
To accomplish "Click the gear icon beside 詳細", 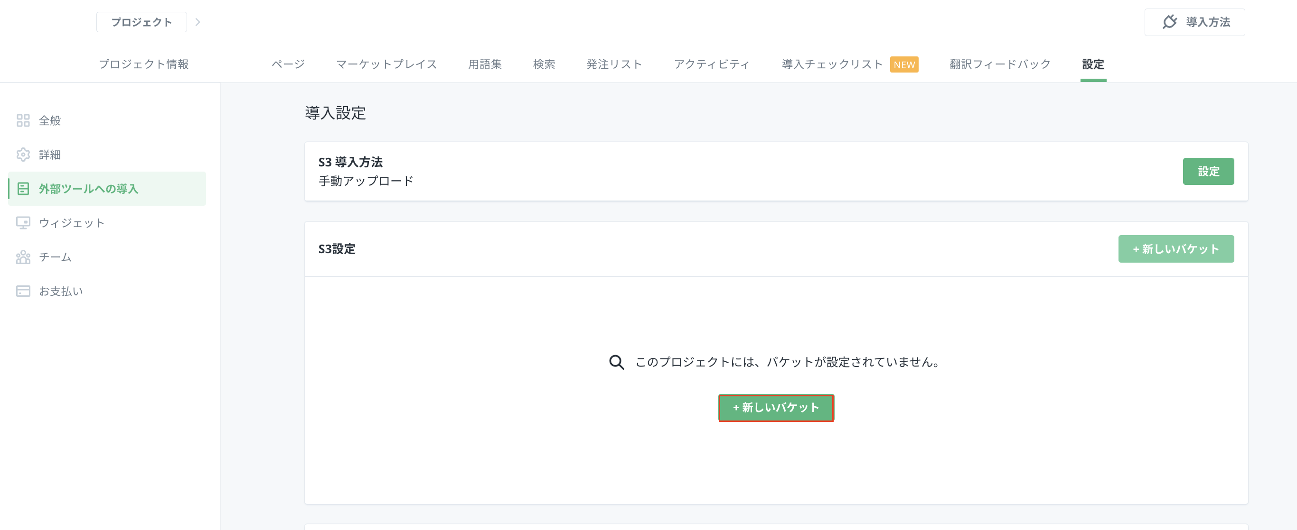I will click(23, 155).
